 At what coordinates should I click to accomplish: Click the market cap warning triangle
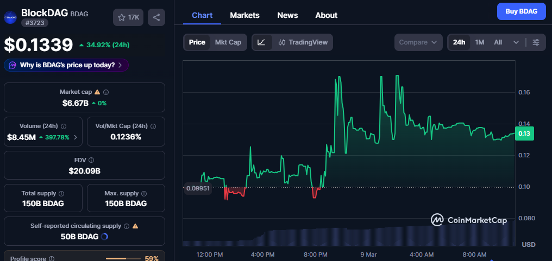(97, 92)
